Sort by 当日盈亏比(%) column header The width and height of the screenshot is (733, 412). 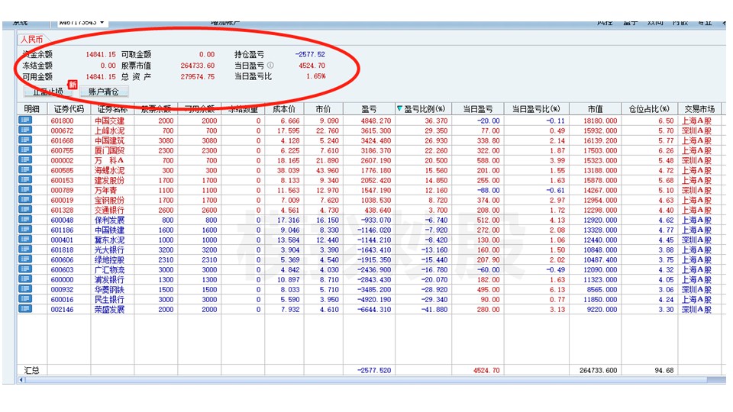(536, 109)
